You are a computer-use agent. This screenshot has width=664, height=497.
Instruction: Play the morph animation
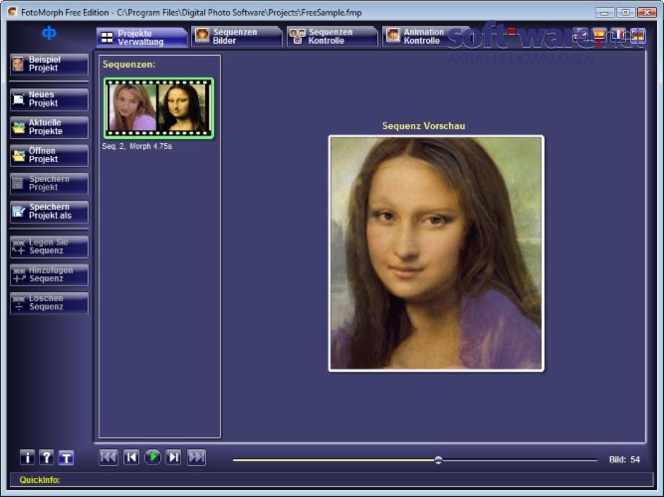click(152, 457)
